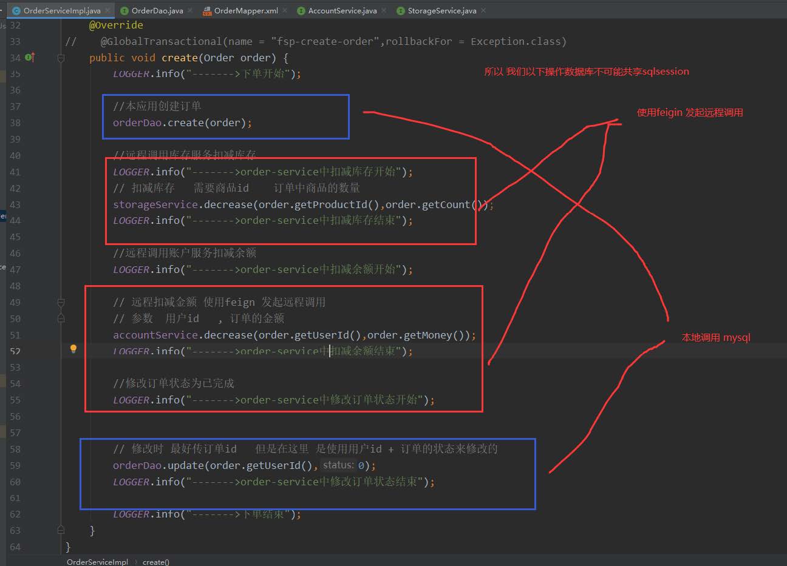Click the create method name in its signature
The width and height of the screenshot is (787, 566).
(180, 58)
